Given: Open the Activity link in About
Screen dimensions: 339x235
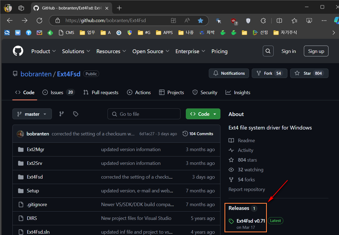Looking at the screenshot, I should pos(241,150).
